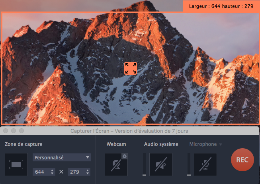Click the Webcam label

tap(116, 144)
